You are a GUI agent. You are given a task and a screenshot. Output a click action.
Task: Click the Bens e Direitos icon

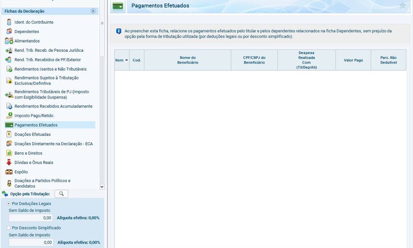pos(9,153)
